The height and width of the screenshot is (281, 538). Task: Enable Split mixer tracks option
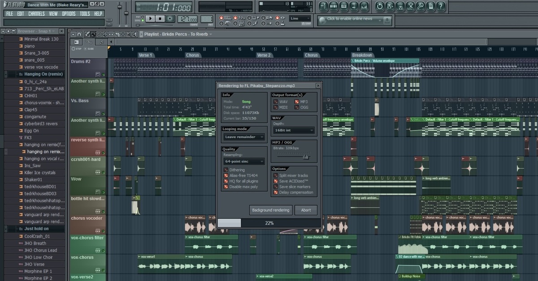click(x=276, y=176)
